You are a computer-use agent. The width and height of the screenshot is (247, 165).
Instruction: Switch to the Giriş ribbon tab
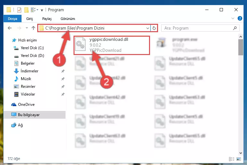click(30, 19)
